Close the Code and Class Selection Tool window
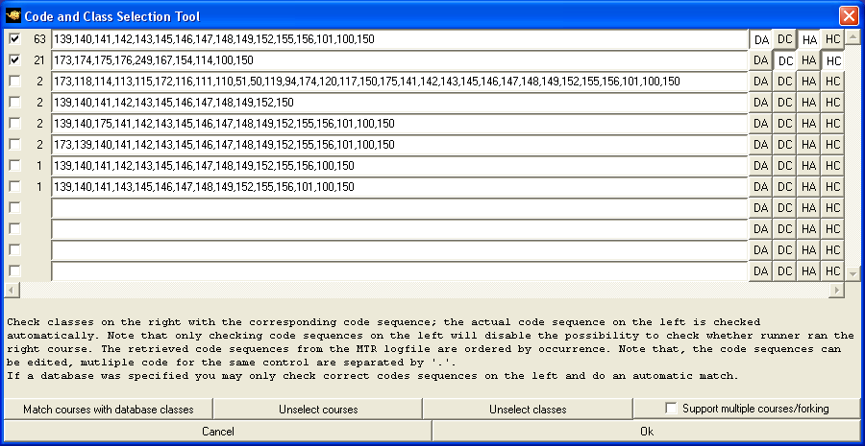865x446 pixels. point(849,15)
